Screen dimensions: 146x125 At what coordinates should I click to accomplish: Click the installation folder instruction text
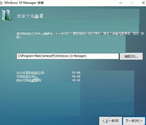(x=80, y=35)
